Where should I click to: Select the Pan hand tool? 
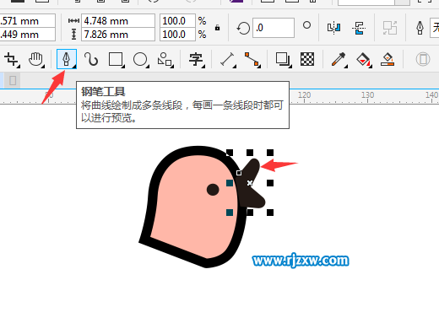click(36, 59)
